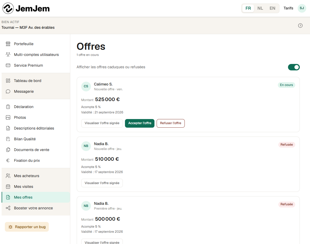Open the Messagerie section
This screenshot has width=310, height=244.
coord(36,91)
